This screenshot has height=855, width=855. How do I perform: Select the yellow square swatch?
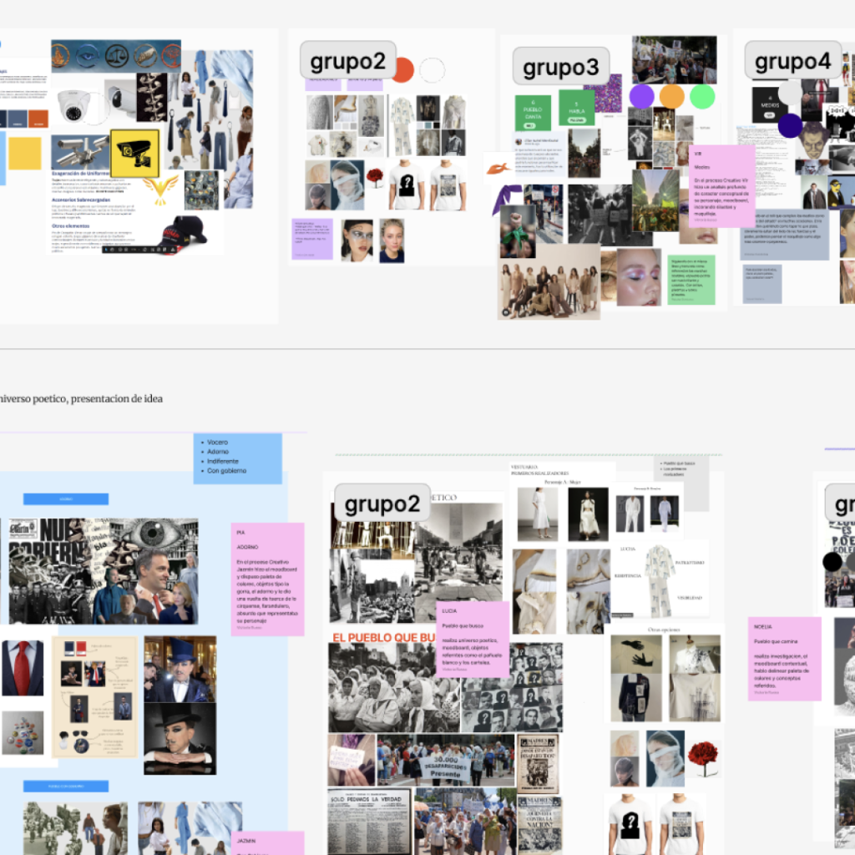tap(24, 154)
